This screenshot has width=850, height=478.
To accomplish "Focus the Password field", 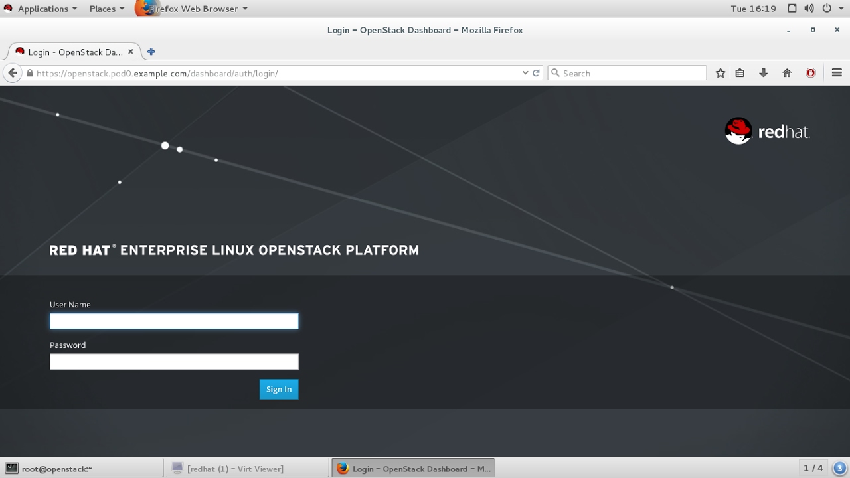I will (x=174, y=361).
